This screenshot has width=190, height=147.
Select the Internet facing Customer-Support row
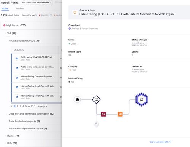click(36, 78)
